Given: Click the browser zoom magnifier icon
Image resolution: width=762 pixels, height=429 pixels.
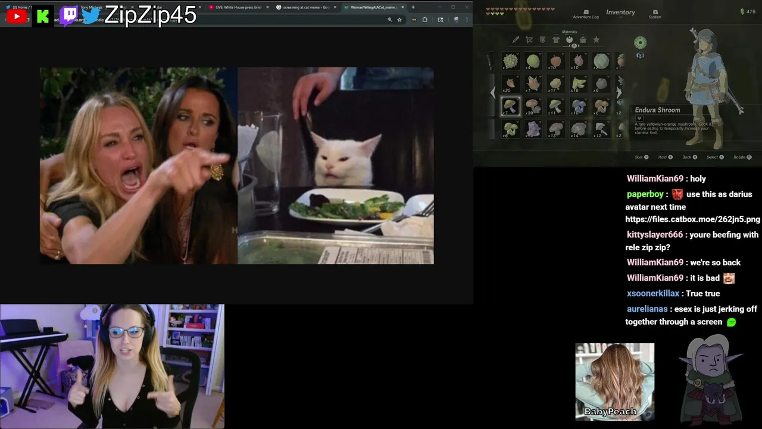Looking at the screenshot, I should pyautogui.click(x=390, y=20).
